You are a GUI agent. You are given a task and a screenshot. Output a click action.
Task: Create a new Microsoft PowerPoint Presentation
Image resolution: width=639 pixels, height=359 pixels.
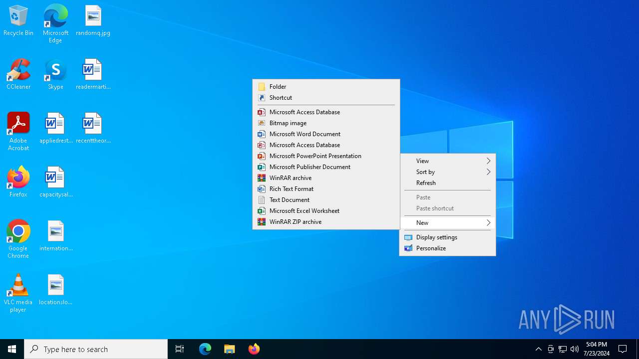(x=326, y=156)
